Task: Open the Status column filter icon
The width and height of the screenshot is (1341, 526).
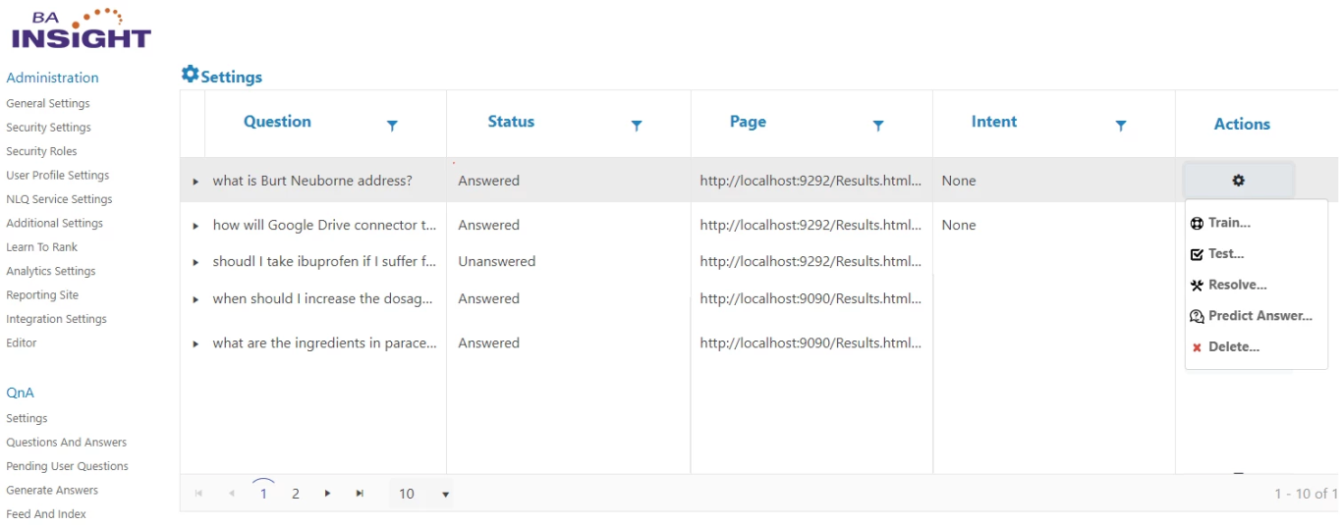Action: click(x=637, y=126)
